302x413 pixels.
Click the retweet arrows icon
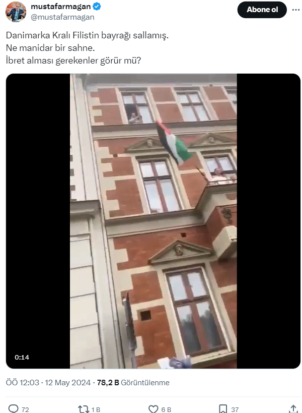click(84, 409)
